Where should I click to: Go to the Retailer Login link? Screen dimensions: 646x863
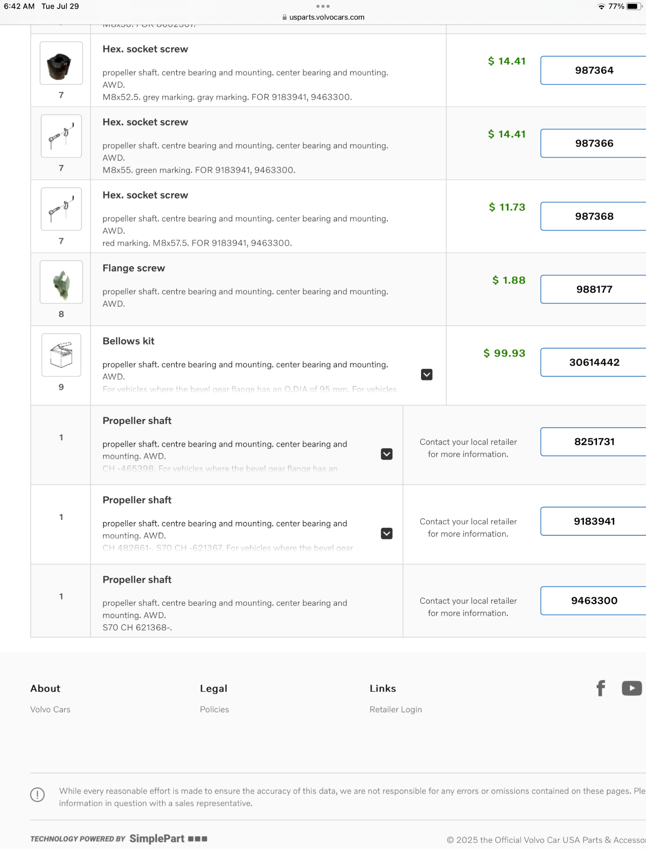[395, 709]
